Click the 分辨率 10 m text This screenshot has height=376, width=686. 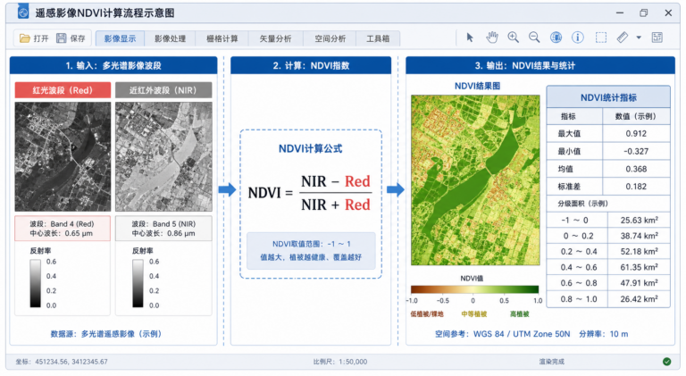tap(603, 334)
